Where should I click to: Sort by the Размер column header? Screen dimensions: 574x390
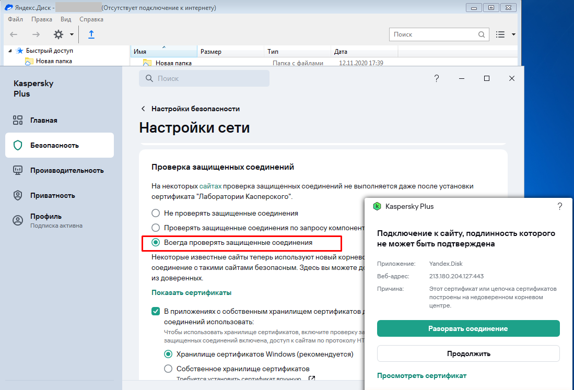pyautogui.click(x=231, y=52)
